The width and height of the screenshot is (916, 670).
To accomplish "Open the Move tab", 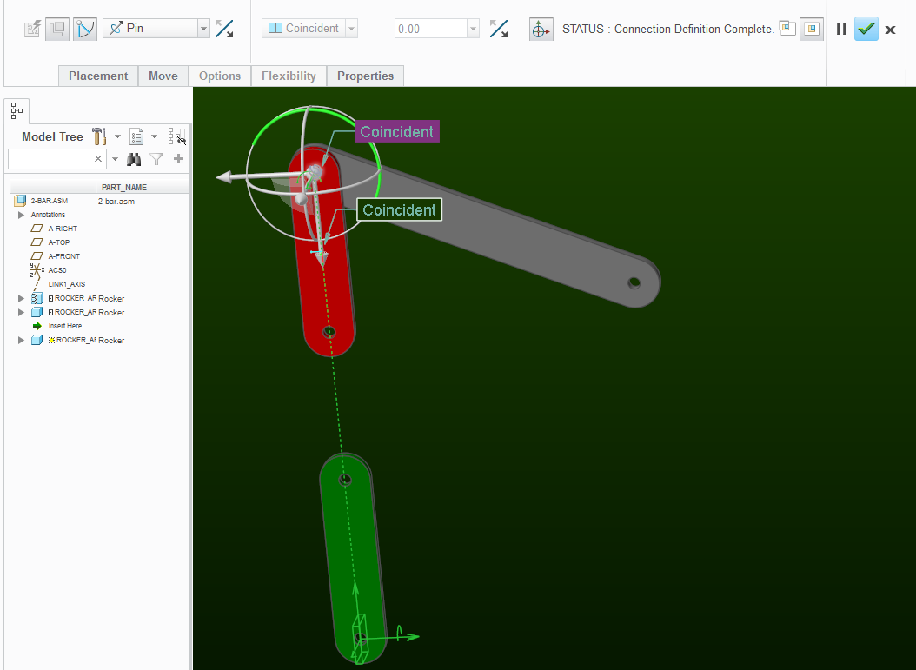I will click(x=163, y=76).
